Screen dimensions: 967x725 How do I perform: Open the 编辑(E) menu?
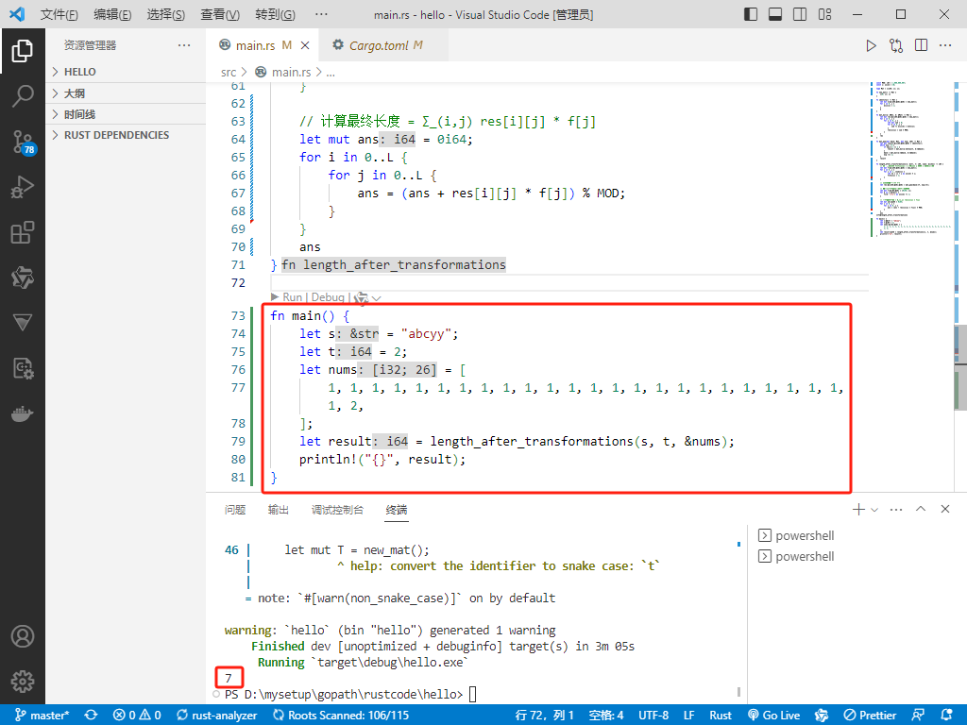112,14
